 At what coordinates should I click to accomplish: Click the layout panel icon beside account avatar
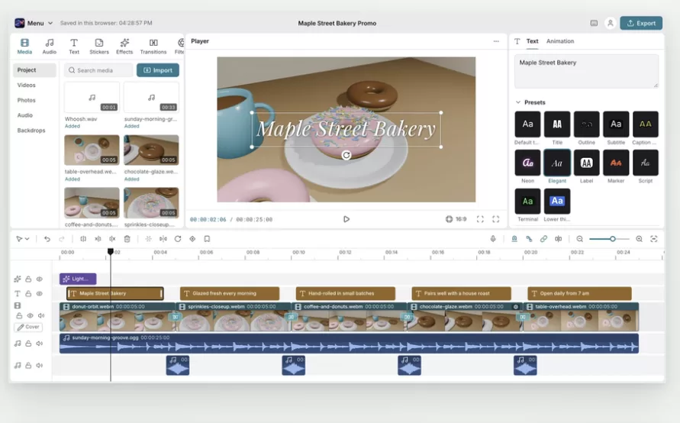click(594, 23)
